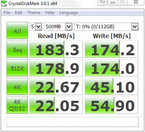Start the Seq benchmark test
This screenshot has width=145, height=132.
[17, 49]
